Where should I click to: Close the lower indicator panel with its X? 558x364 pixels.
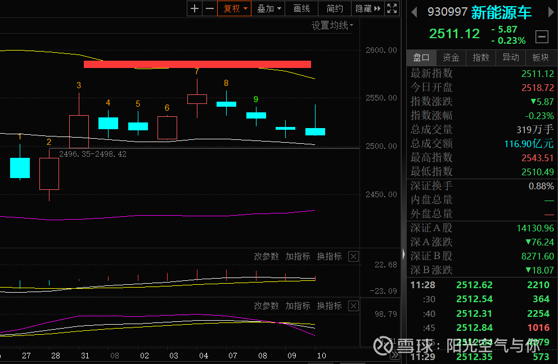coord(353,306)
